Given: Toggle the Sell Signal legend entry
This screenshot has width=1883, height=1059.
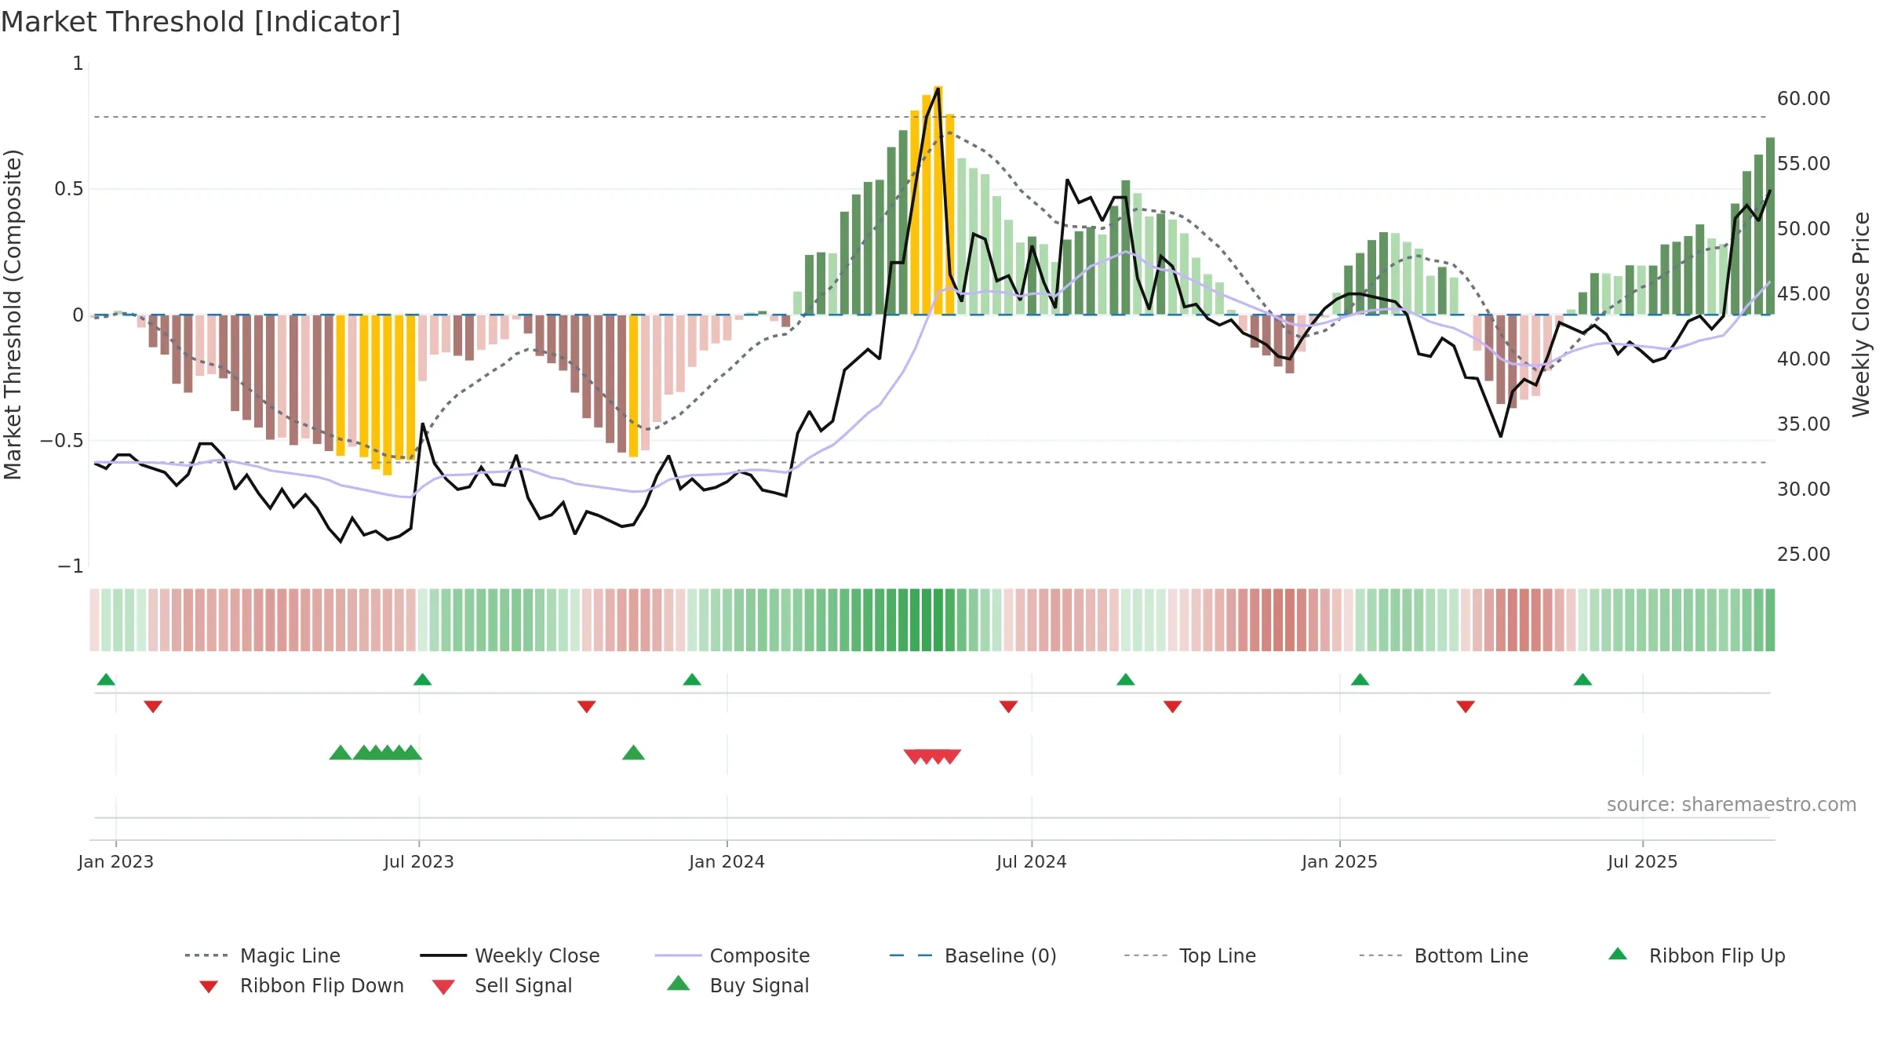Looking at the screenshot, I should (x=502, y=985).
